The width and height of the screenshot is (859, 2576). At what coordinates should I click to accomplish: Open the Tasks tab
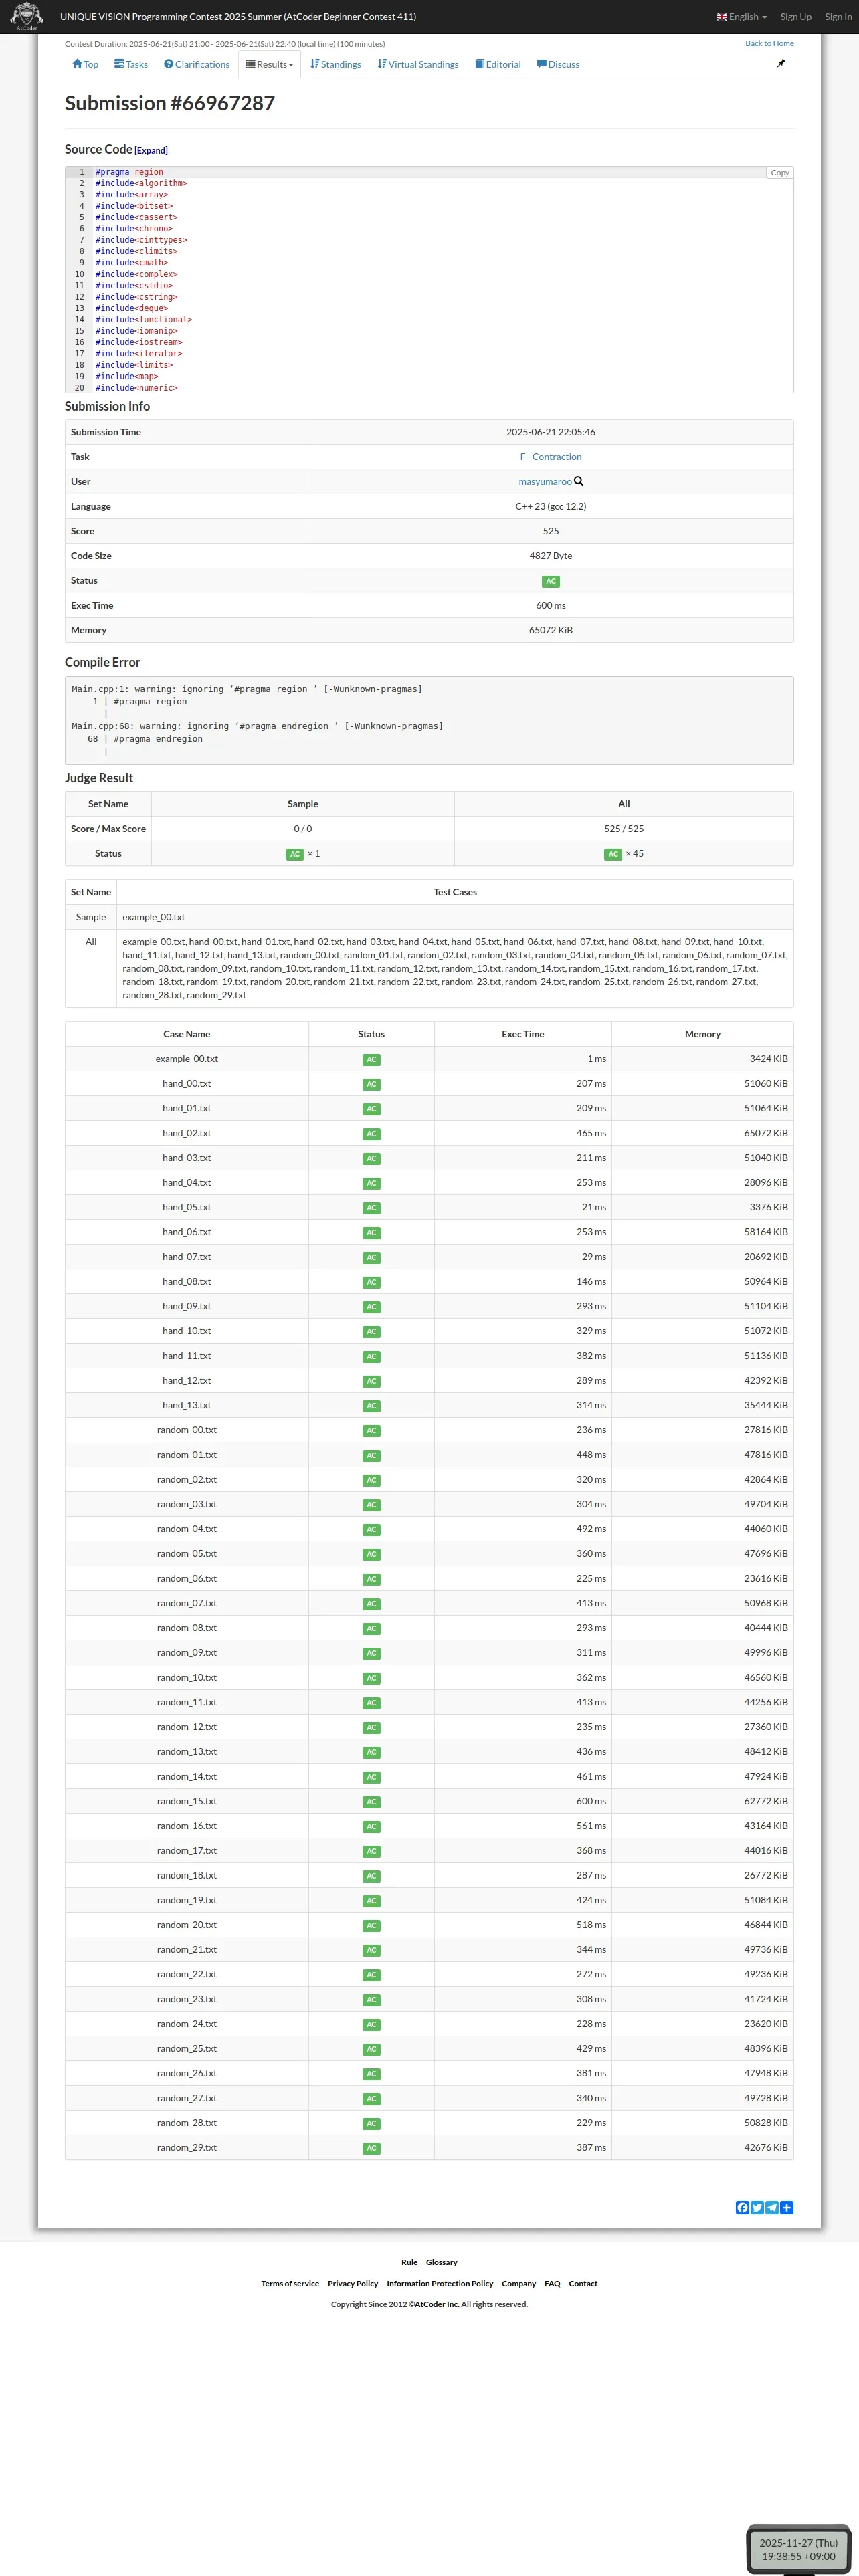131,64
